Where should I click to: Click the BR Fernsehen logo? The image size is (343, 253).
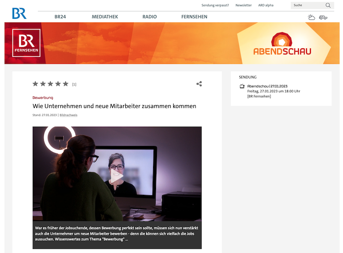point(27,43)
